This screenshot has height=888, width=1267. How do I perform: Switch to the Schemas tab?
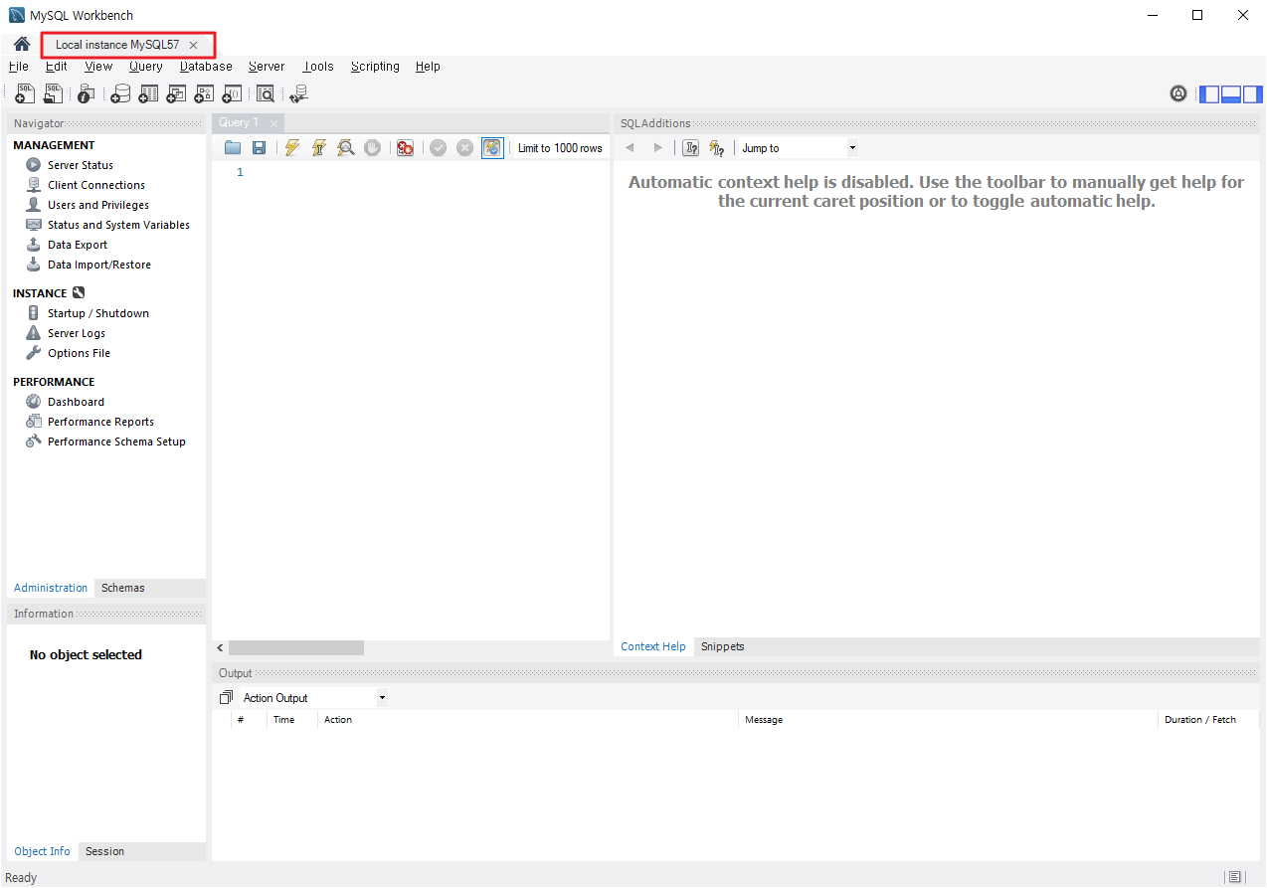(123, 588)
